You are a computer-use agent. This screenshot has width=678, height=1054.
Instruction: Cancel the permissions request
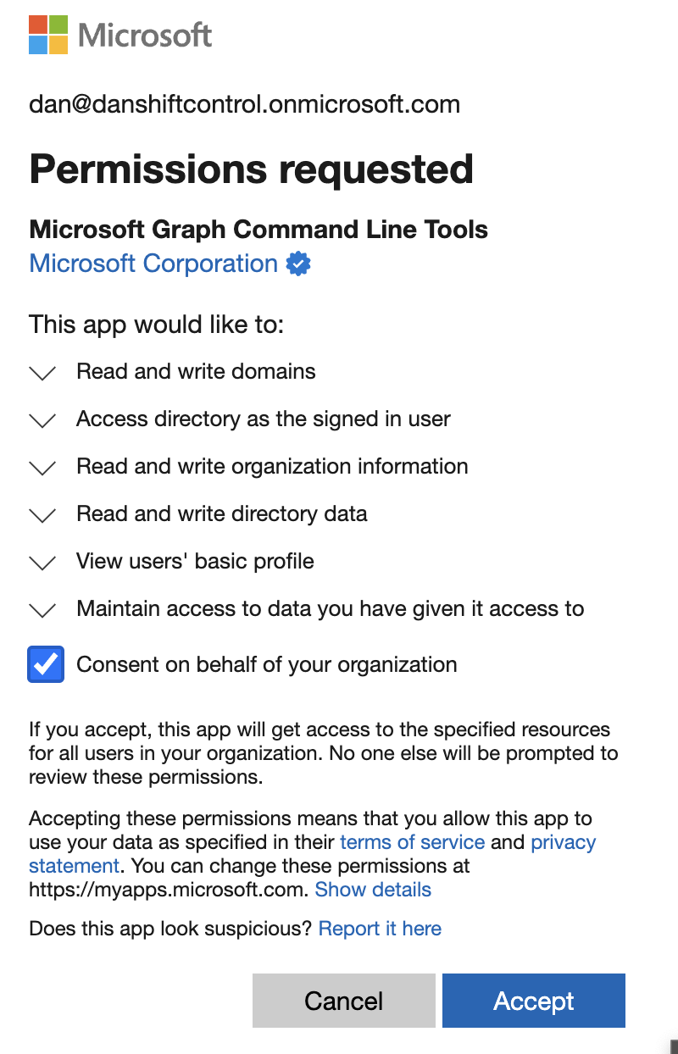click(x=343, y=1001)
